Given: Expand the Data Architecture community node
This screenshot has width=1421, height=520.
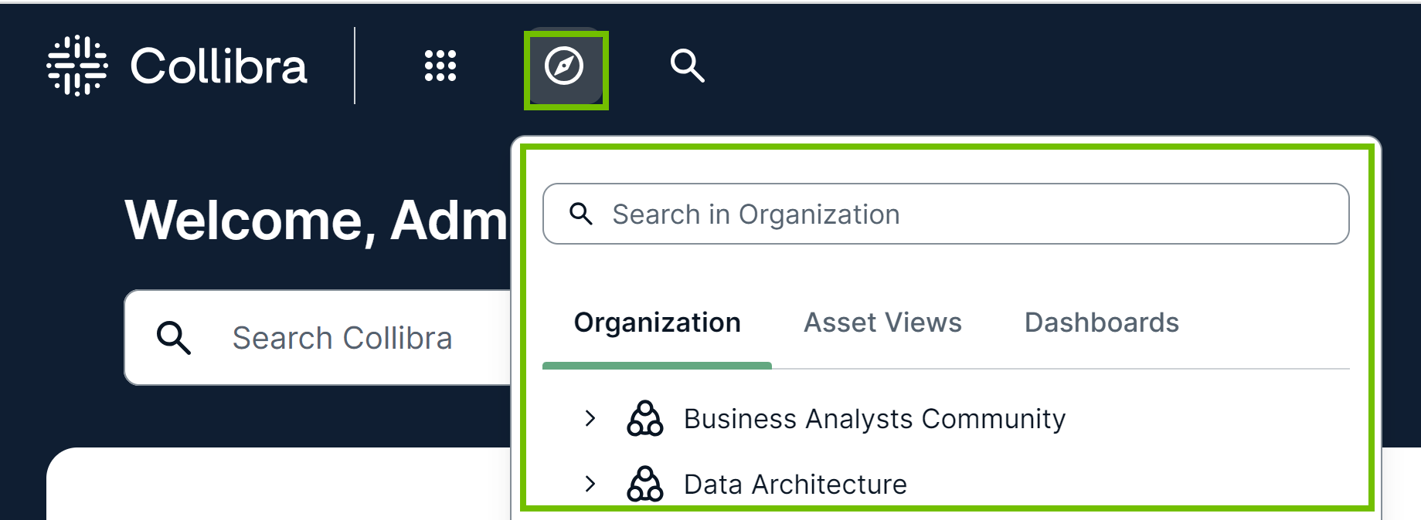Looking at the screenshot, I should (590, 484).
